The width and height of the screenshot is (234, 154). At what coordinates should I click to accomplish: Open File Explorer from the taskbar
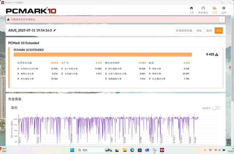point(125,150)
